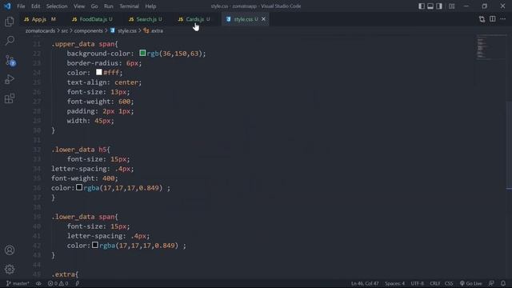Toggle the primary side bar layout icon
The height and width of the screenshot is (288, 512).
422,6
